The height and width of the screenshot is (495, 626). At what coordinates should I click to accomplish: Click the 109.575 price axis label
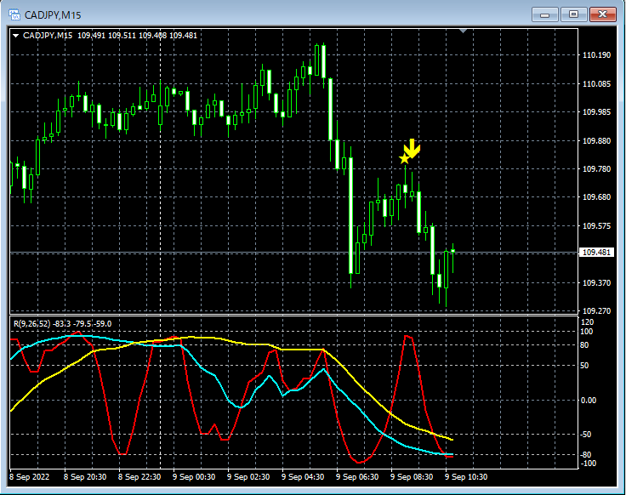point(596,226)
